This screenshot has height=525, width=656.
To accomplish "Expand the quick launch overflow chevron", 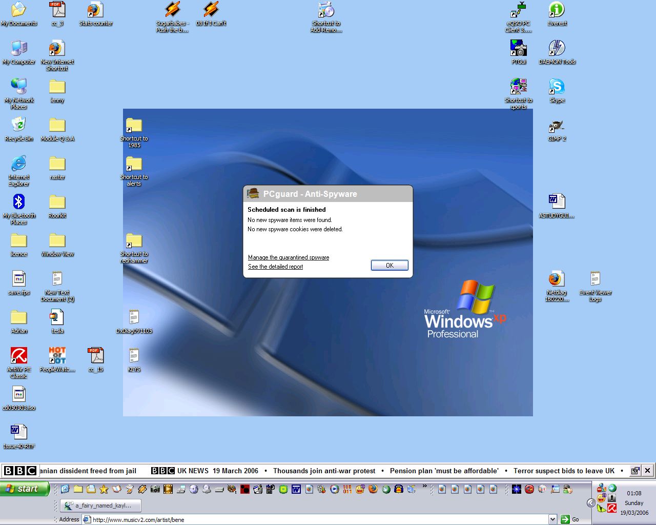I will point(424,486).
